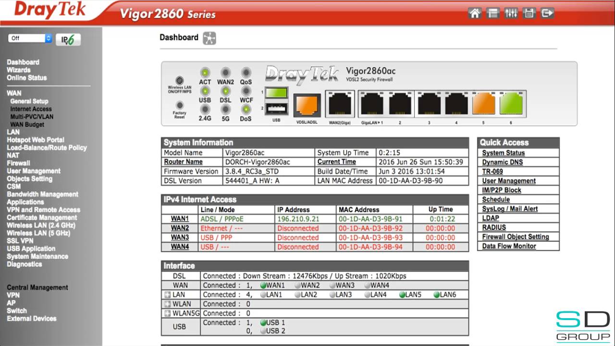Screen dimensions: 615x346
Task: Select WAN Budget under WAN
Action: (x=27, y=124)
